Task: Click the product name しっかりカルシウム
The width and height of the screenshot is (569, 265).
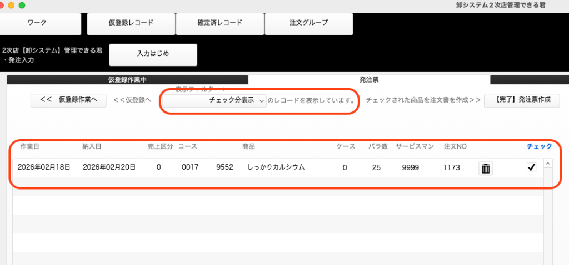Action: pyautogui.click(x=276, y=167)
